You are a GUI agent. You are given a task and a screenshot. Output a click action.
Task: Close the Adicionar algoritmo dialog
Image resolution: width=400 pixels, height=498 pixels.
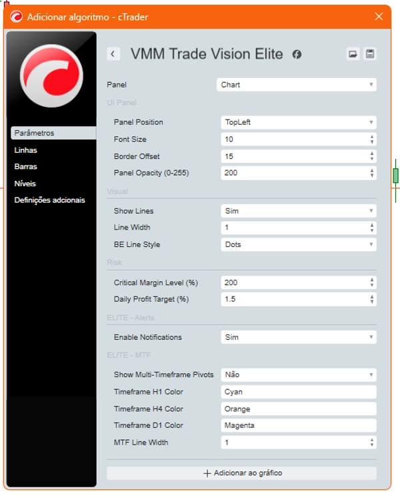point(379,17)
